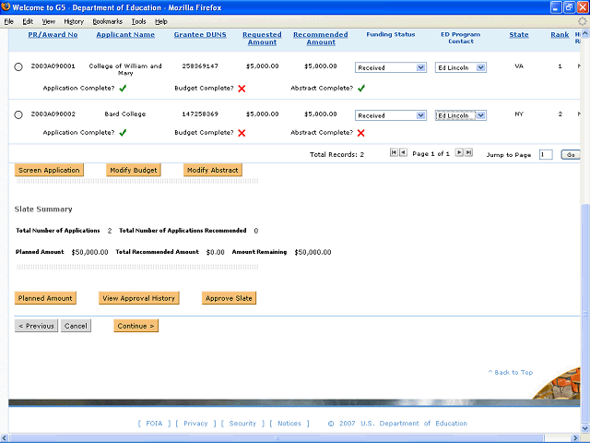This screenshot has height=443, width=590.
Task: Open Funding Status dropdown for College of William and Mary
Action: click(391, 67)
